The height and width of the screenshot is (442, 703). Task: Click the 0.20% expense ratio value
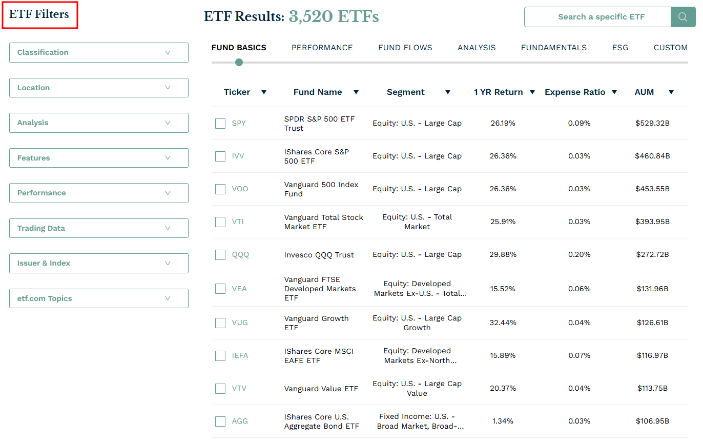coord(580,255)
